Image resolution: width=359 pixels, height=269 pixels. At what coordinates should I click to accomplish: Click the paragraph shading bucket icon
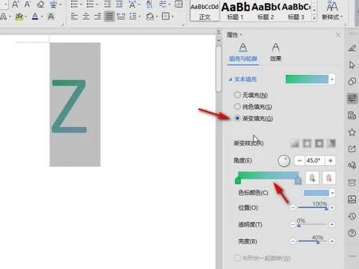tap(150, 16)
